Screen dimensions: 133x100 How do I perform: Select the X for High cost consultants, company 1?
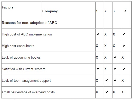click(x=97, y=46)
